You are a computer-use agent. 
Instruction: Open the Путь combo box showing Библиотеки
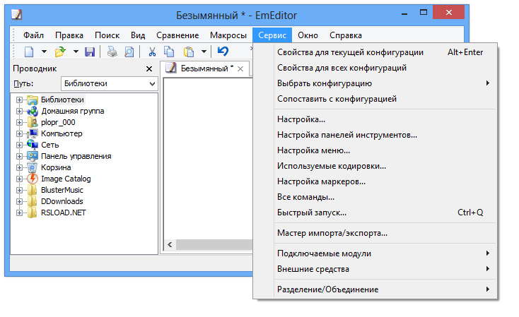click(x=109, y=83)
